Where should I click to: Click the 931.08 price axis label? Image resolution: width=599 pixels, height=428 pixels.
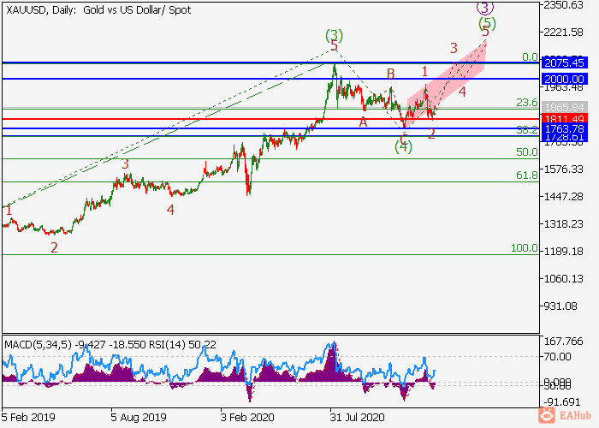pyautogui.click(x=560, y=306)
